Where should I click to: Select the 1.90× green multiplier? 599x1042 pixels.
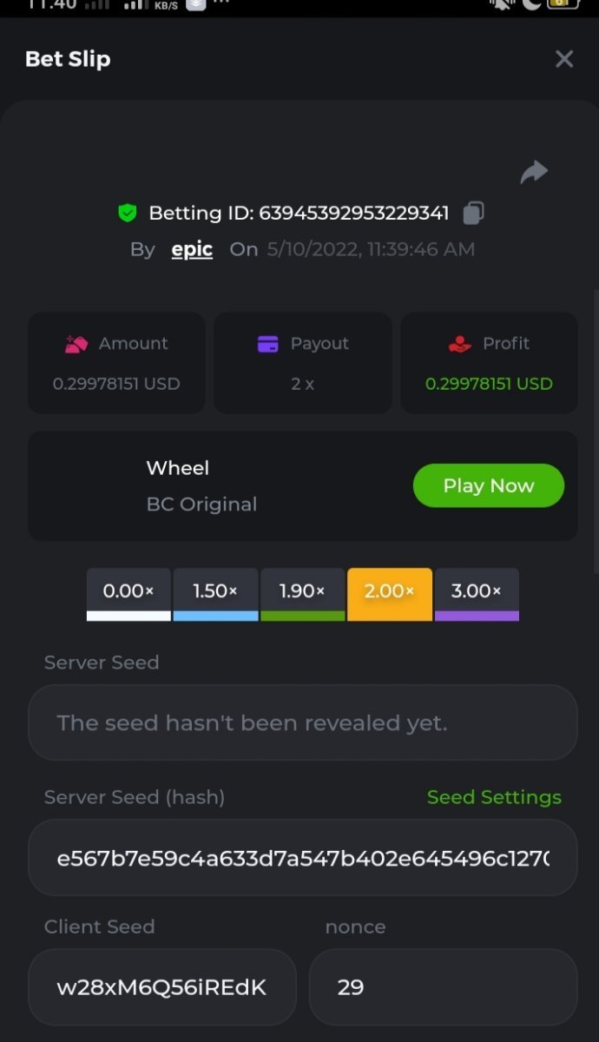[302, 593]
